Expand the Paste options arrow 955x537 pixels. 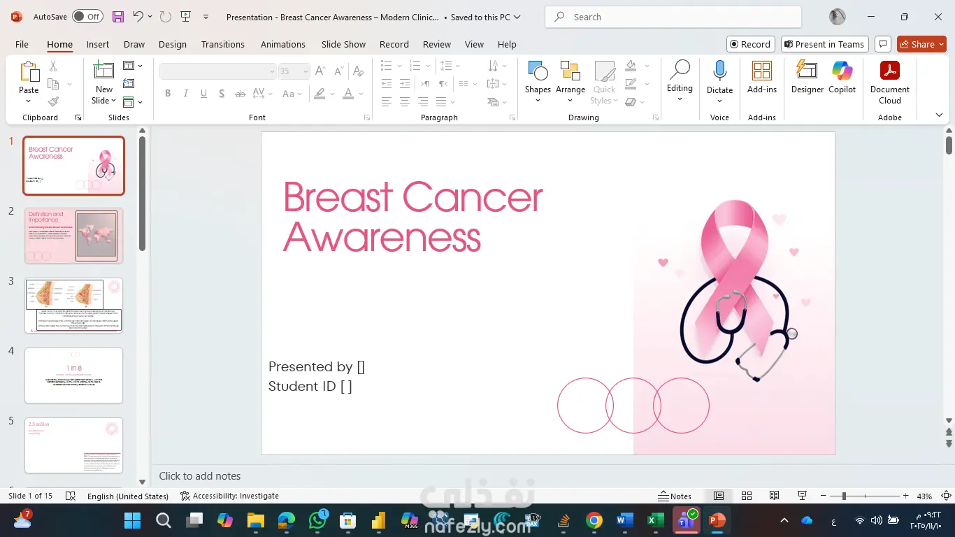[29, 102]
